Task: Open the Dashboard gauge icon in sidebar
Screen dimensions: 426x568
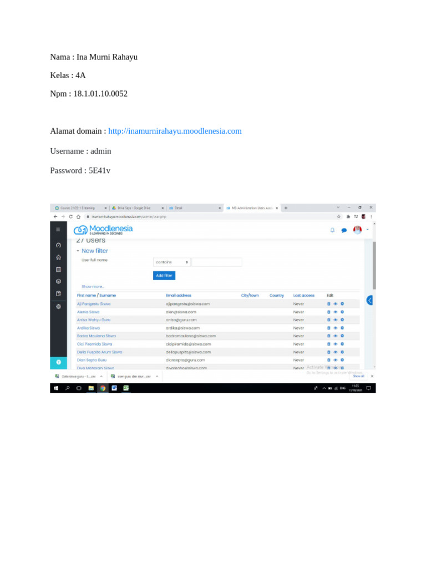Action: point(58,245)
